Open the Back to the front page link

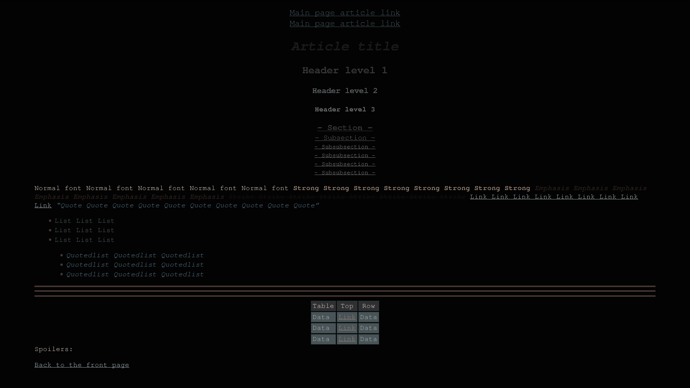pos(82,365)
